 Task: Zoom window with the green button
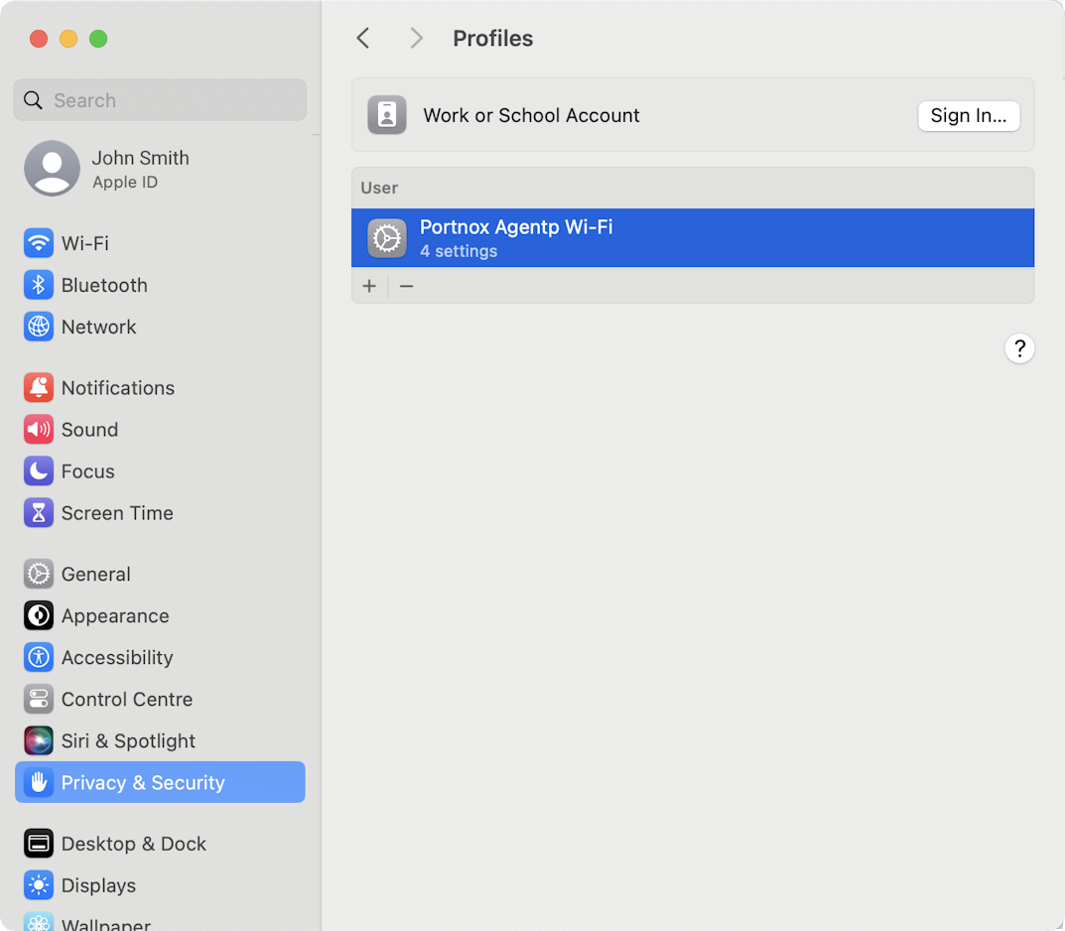click(x=98, y=39)
